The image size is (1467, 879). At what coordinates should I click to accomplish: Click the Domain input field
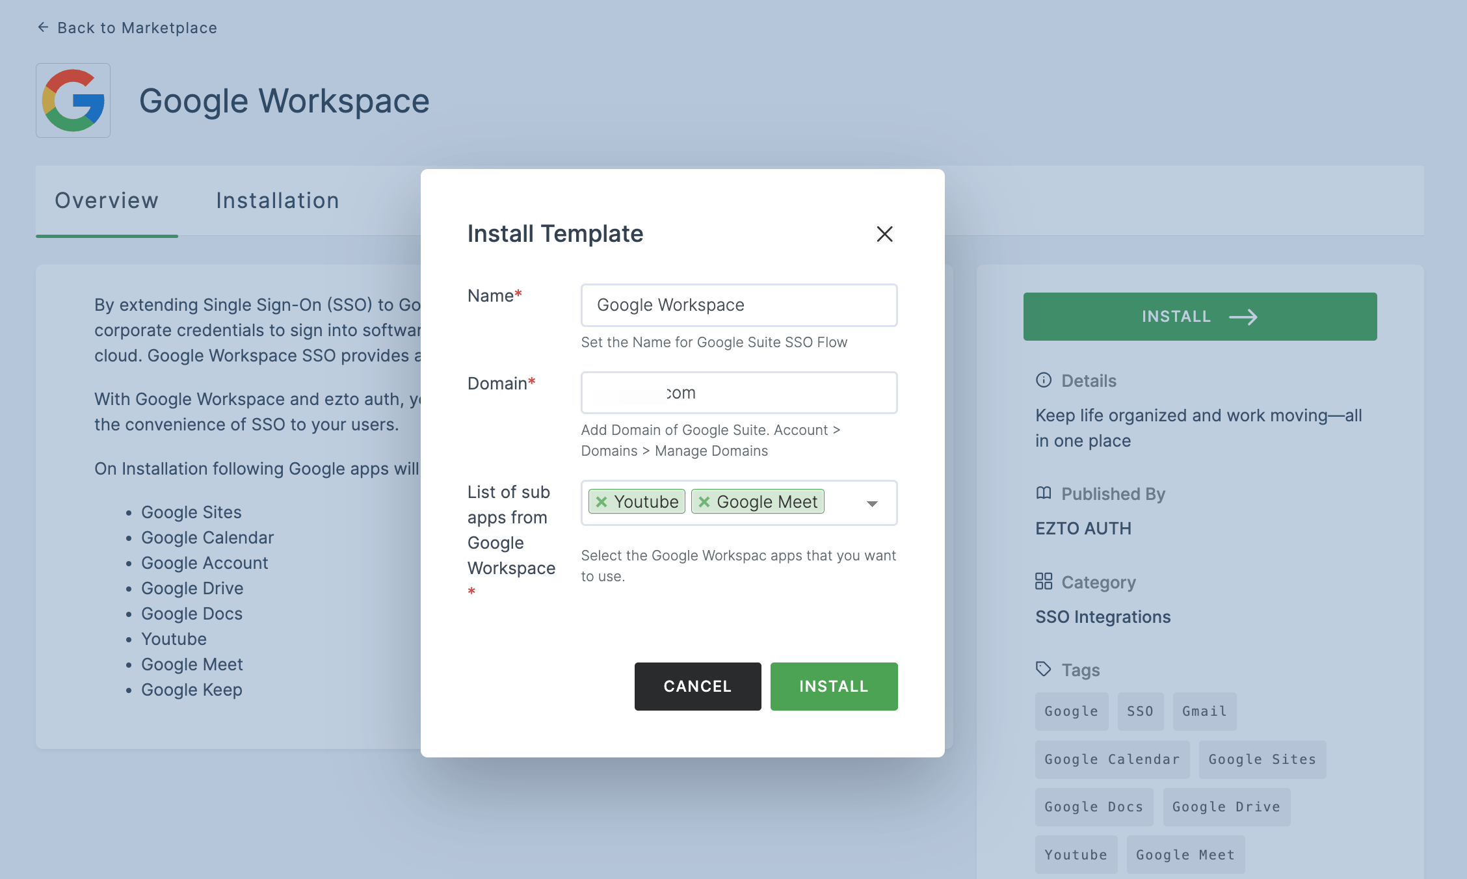[x=739, y=393]
